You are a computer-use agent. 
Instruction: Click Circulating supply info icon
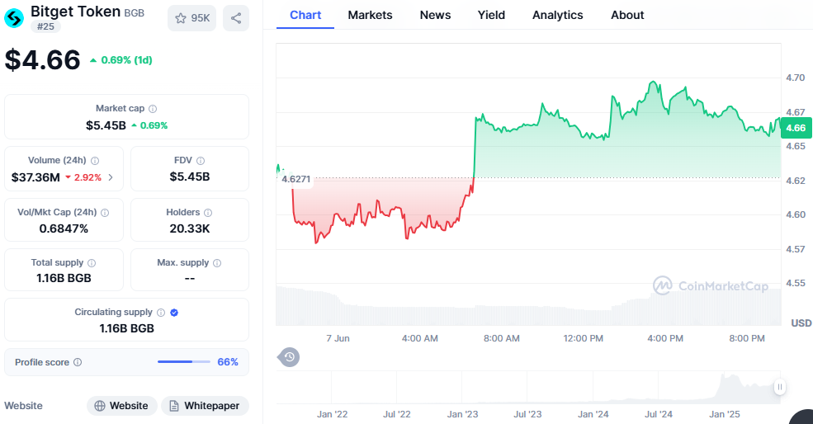click(x=161, y=313)
